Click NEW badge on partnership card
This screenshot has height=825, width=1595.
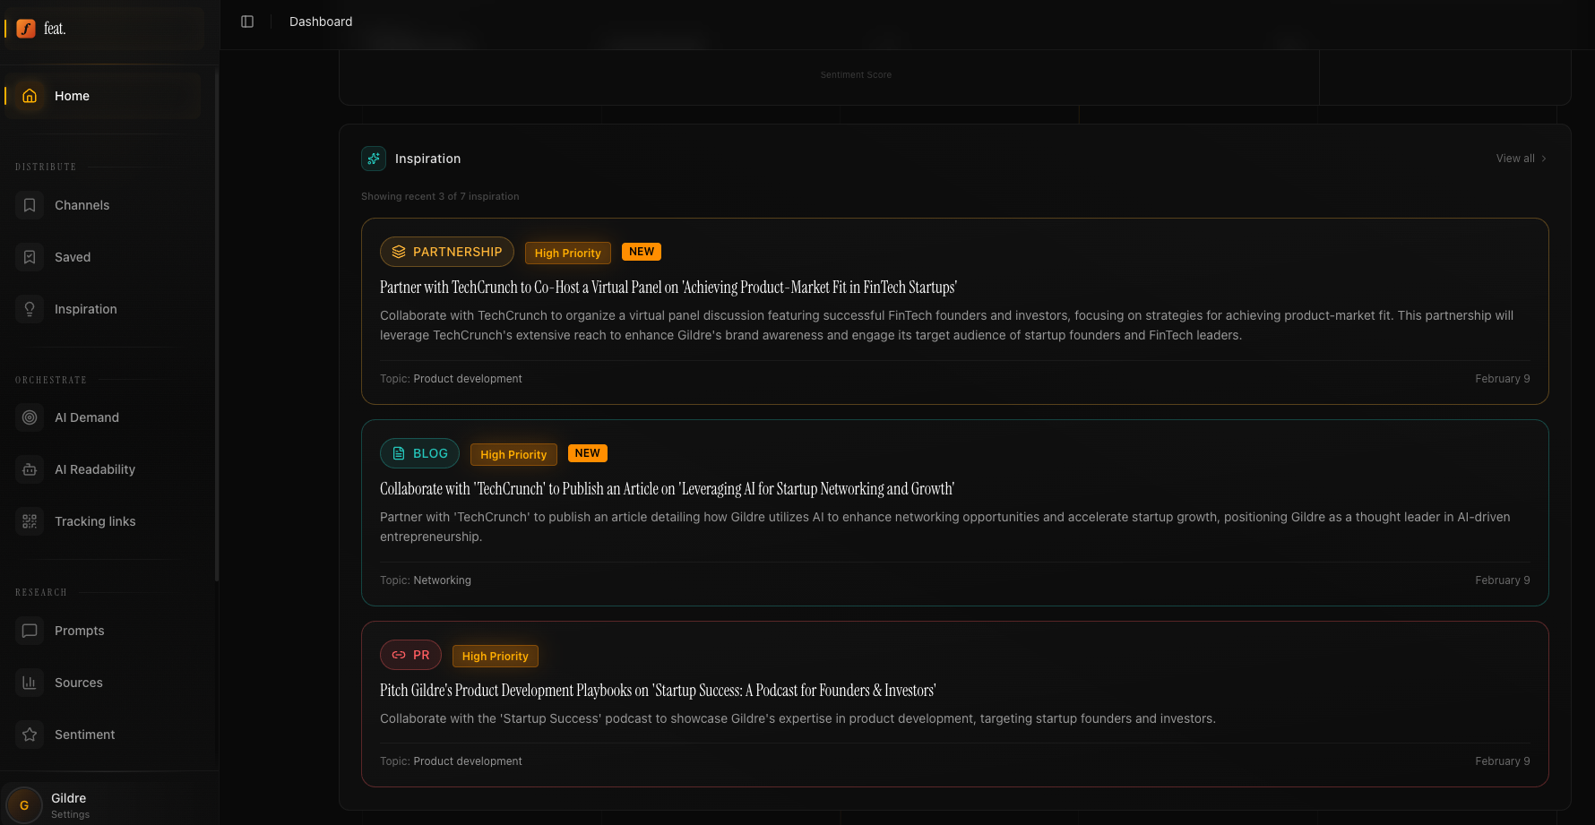click(x=642, y=252)
